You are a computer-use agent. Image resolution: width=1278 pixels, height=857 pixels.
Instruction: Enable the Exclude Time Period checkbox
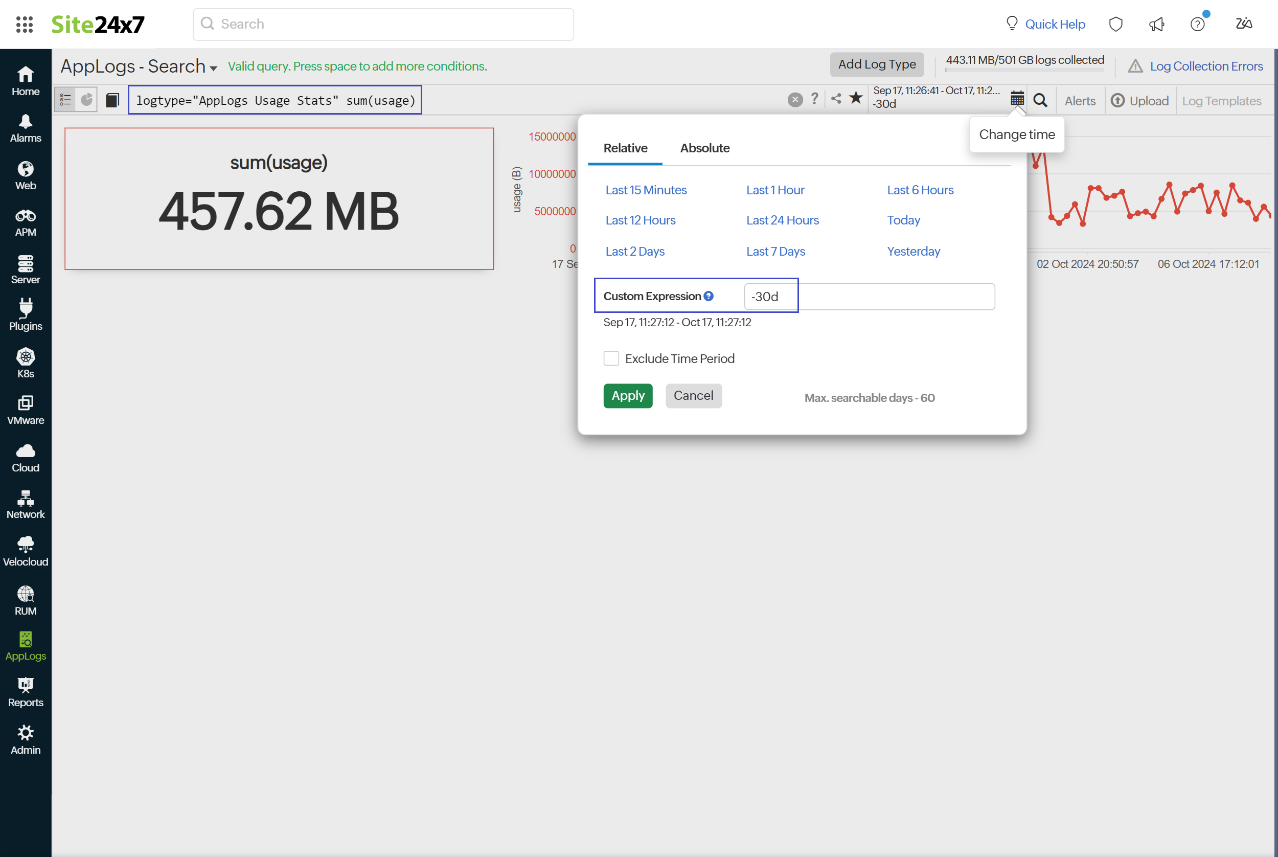tap(611, 358)
